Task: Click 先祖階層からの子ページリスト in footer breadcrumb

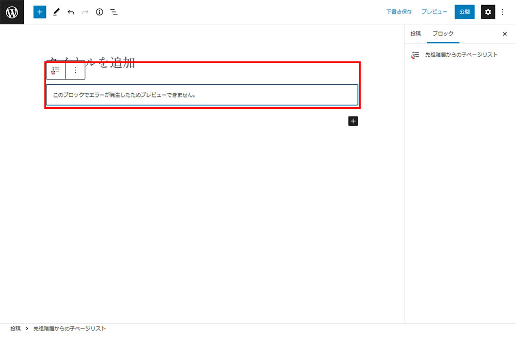Action: click(x=70, y=328)
